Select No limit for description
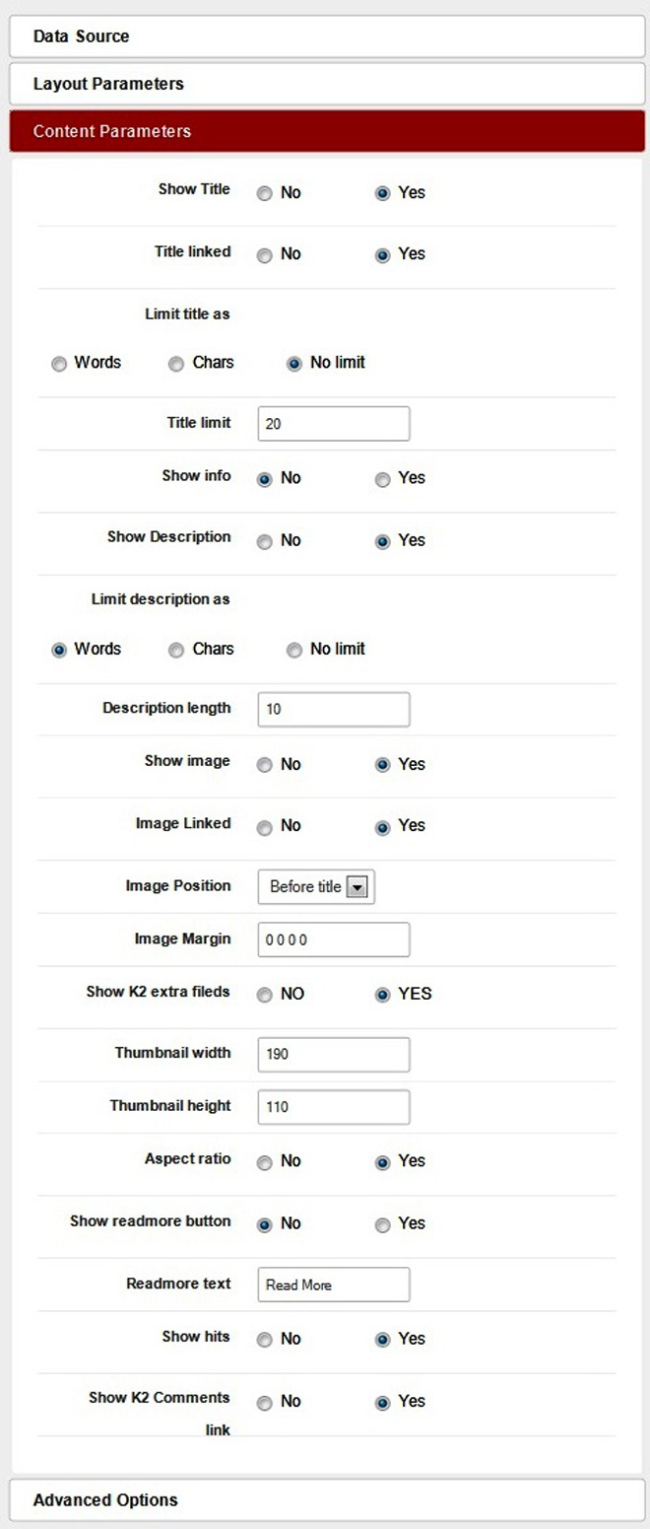The width and height of the screenshot is (650, 1529). [293, 650]
